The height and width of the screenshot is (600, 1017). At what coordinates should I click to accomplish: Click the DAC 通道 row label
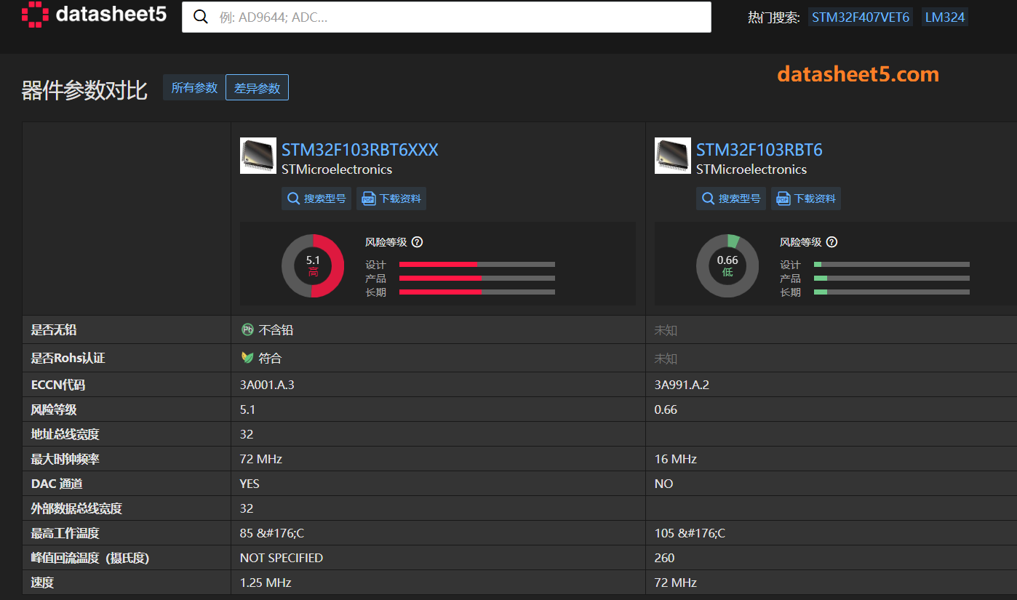tap(58, 484)
